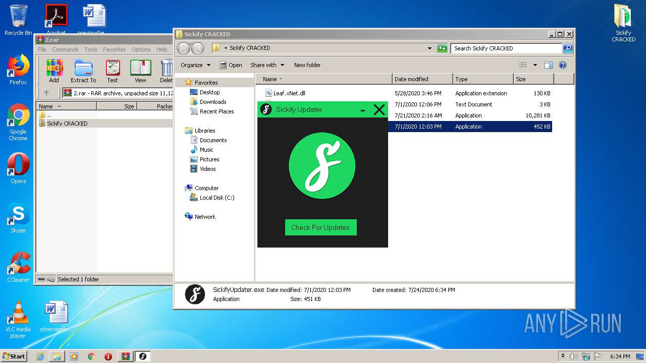Click the Explorer Forward navigation button
This screenshot has width=646, height=363.
(x=197, y=48)
